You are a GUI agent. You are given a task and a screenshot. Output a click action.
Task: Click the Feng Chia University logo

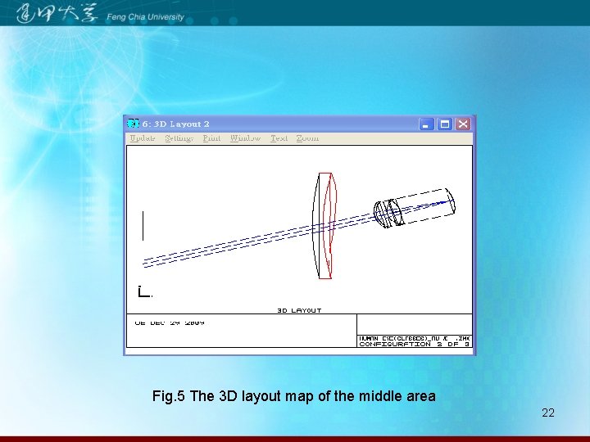(100, 14)
